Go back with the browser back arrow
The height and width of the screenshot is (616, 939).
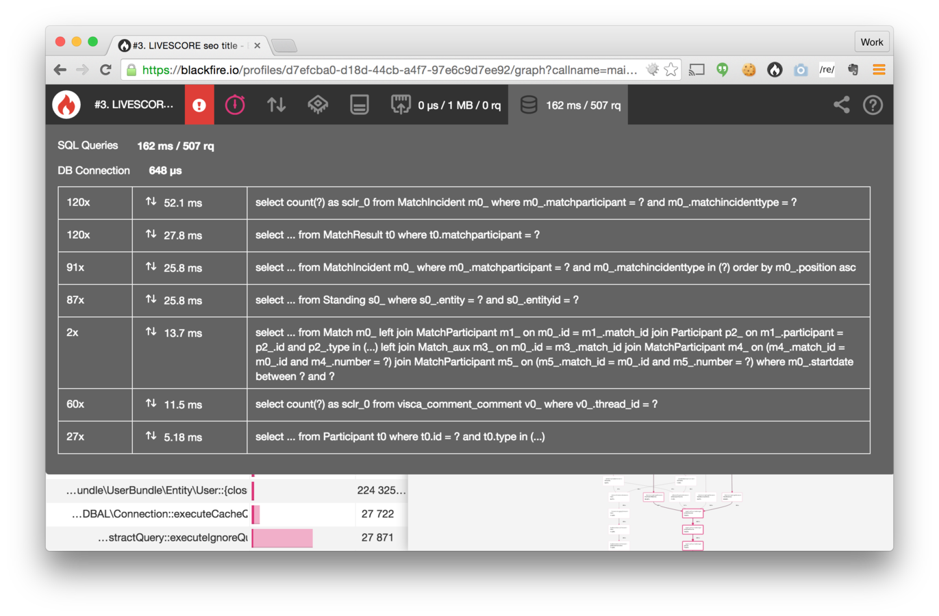[x=60, y=70]
